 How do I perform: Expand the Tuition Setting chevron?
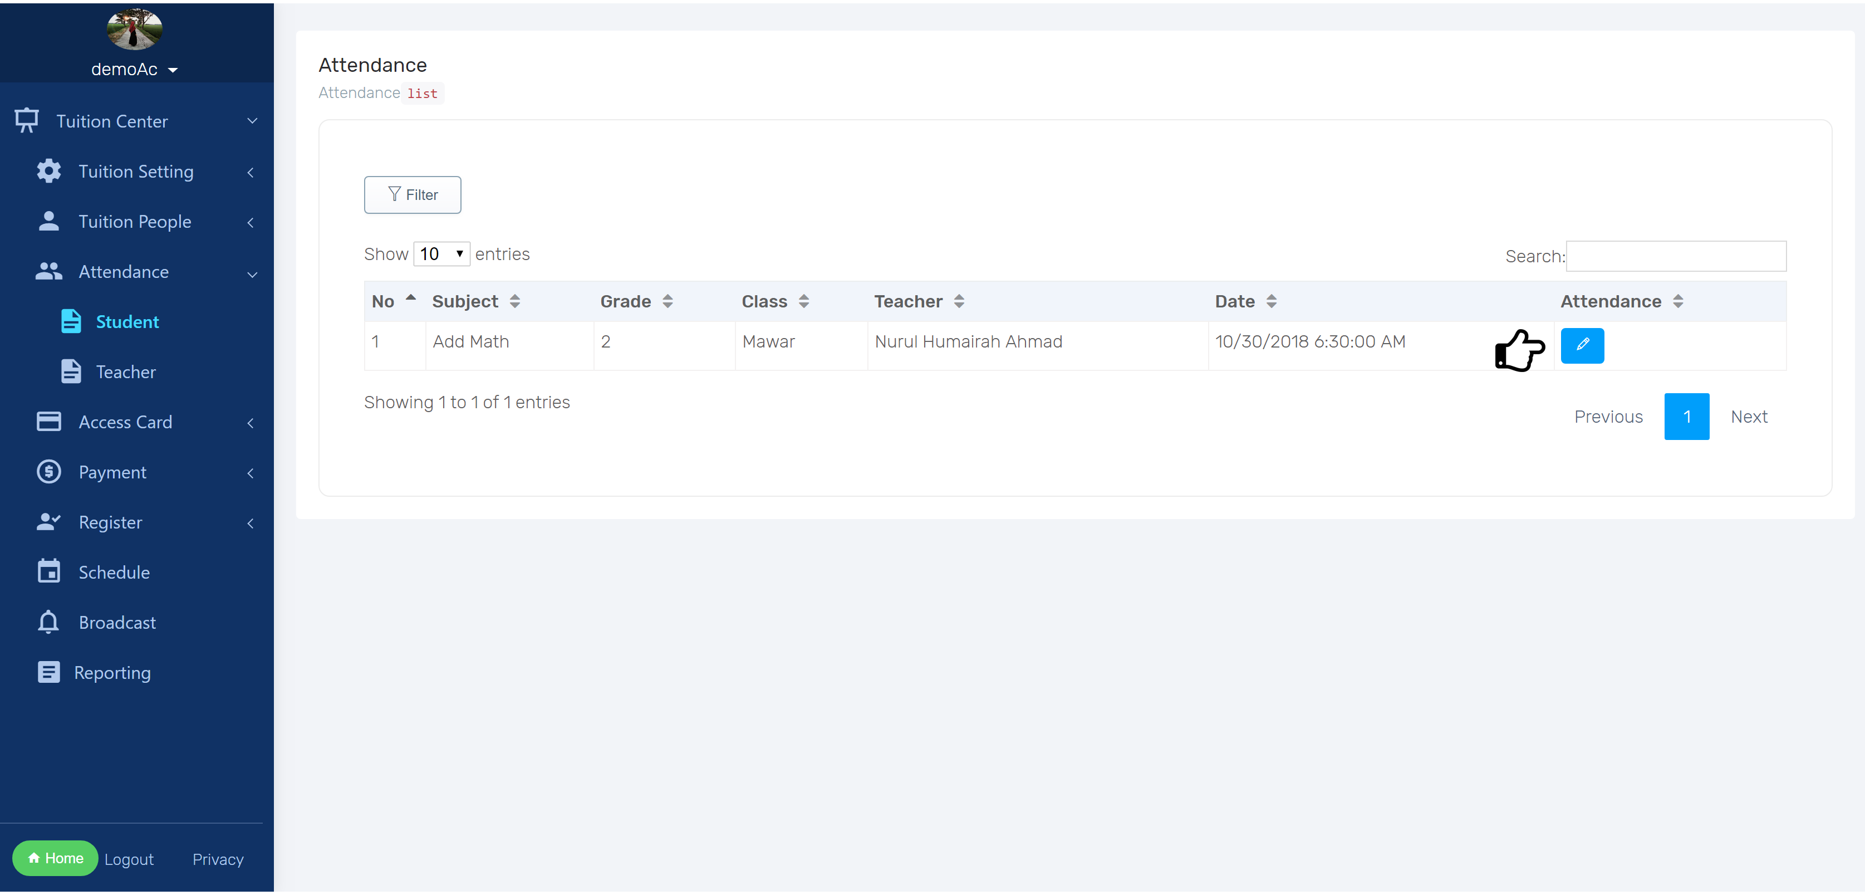pos(251,172)
